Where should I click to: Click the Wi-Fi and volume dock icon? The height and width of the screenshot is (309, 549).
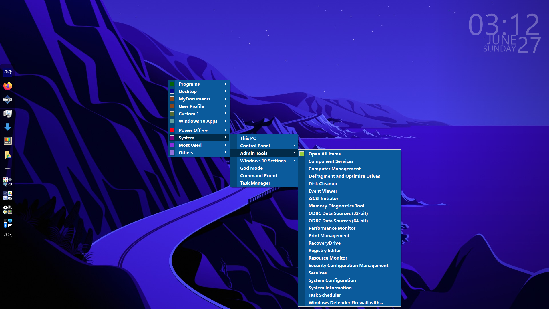click(8, 235)
